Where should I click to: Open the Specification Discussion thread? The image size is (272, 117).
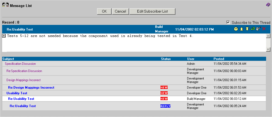(x=20, y=64)
